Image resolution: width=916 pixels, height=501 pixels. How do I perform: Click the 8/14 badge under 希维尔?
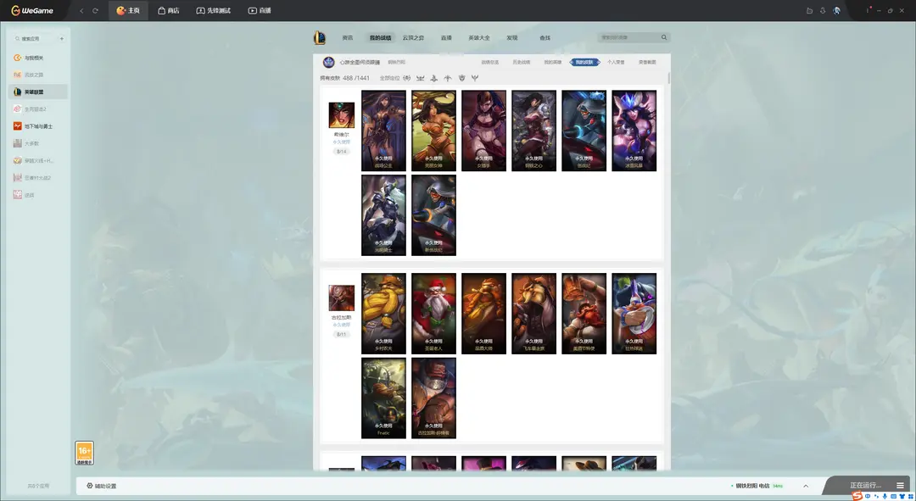[342, 152]
